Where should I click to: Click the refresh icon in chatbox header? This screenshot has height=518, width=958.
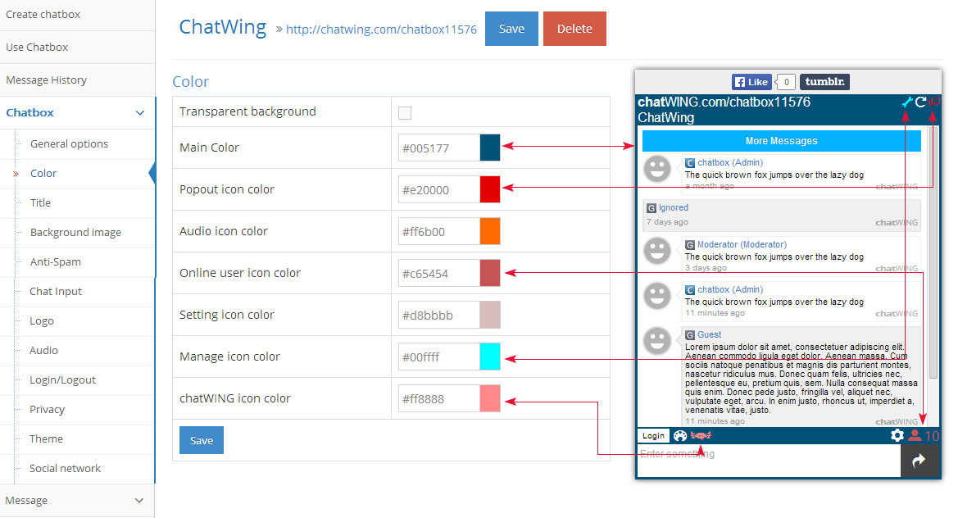coord(921,102)
